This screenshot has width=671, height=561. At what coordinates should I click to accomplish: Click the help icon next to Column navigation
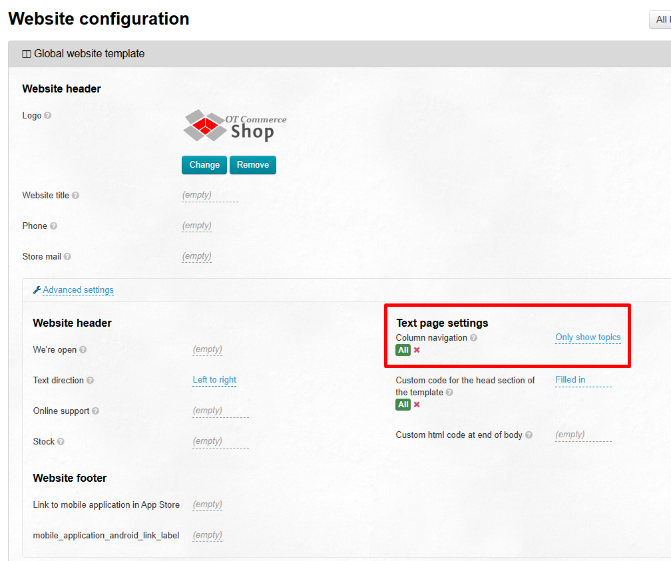tap(473, 338)
